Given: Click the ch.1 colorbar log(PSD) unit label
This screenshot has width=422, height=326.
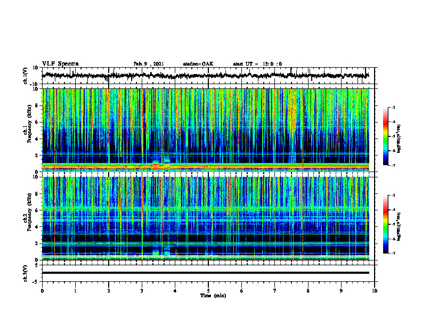Looking at the screenshot, I should coord(399,138).
